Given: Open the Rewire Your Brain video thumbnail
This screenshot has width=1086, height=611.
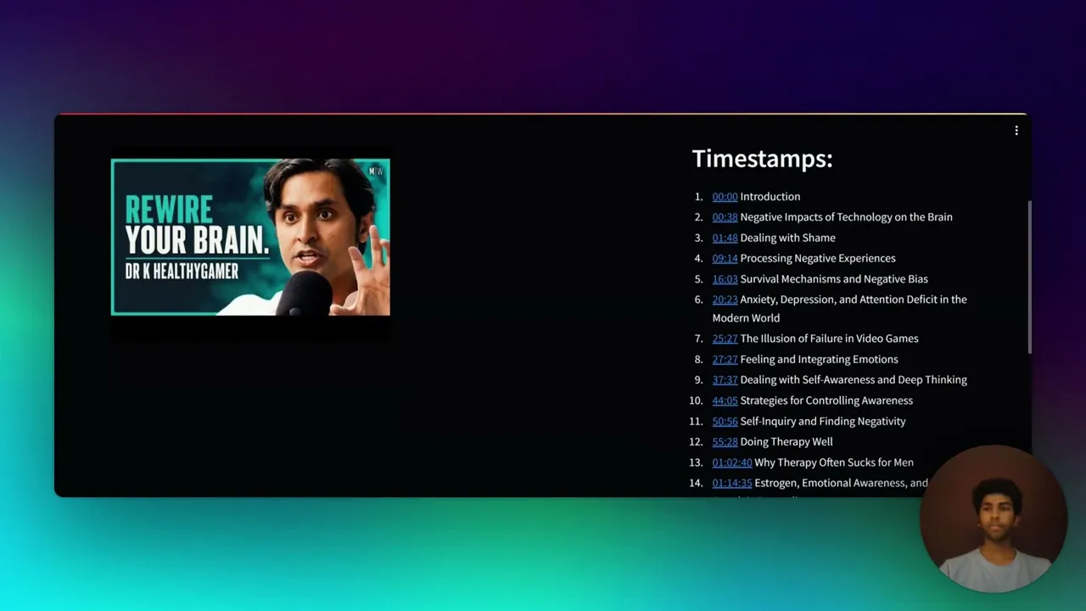Looking at the screenshot, I should tap(250, 237).
